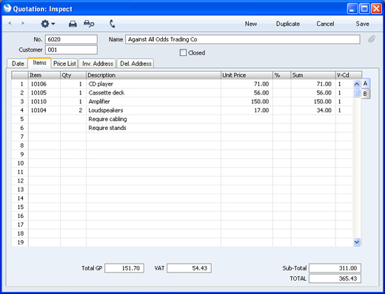Screen dimensions: 385x294
Task: Switch to the Date tab
Action: click(18, 64)
